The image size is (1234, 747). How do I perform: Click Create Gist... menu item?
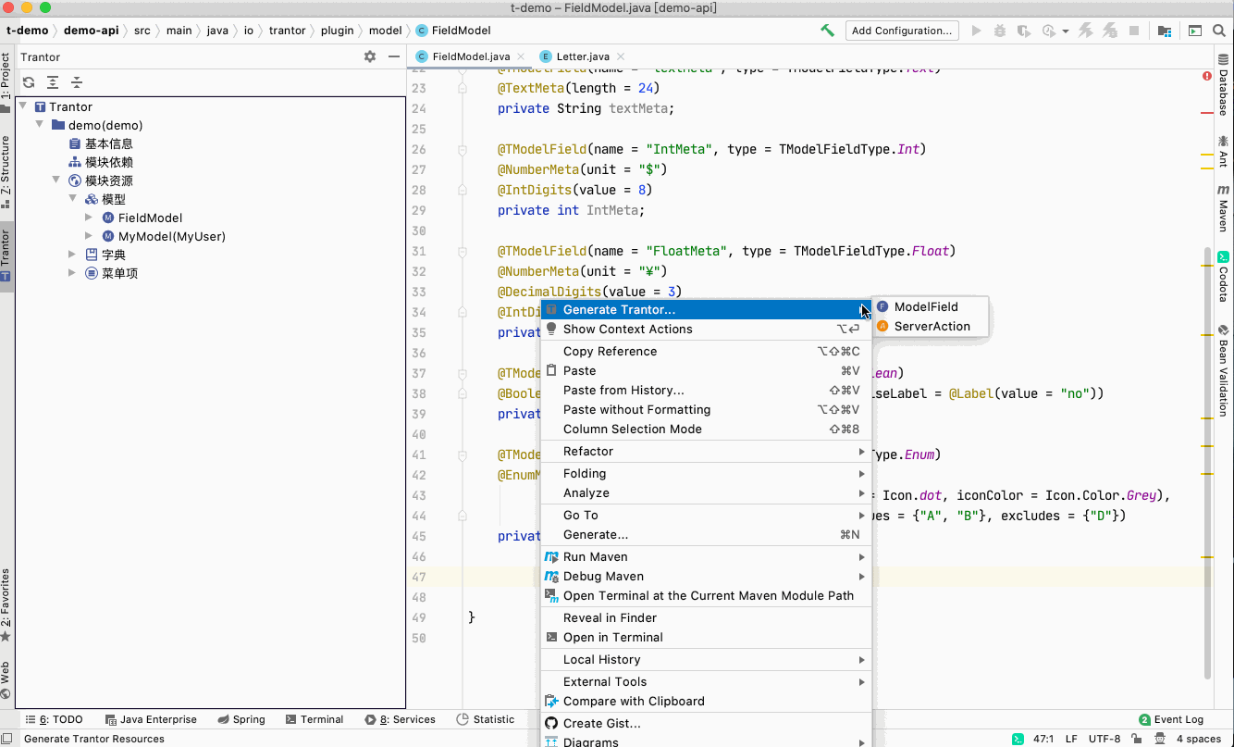click(706, 723)
